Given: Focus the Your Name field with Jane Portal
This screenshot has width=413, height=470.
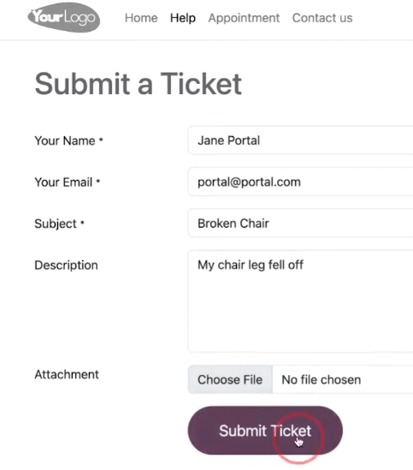Looking at the screenshot, I should pyautogui.click(x=300, y=140).
